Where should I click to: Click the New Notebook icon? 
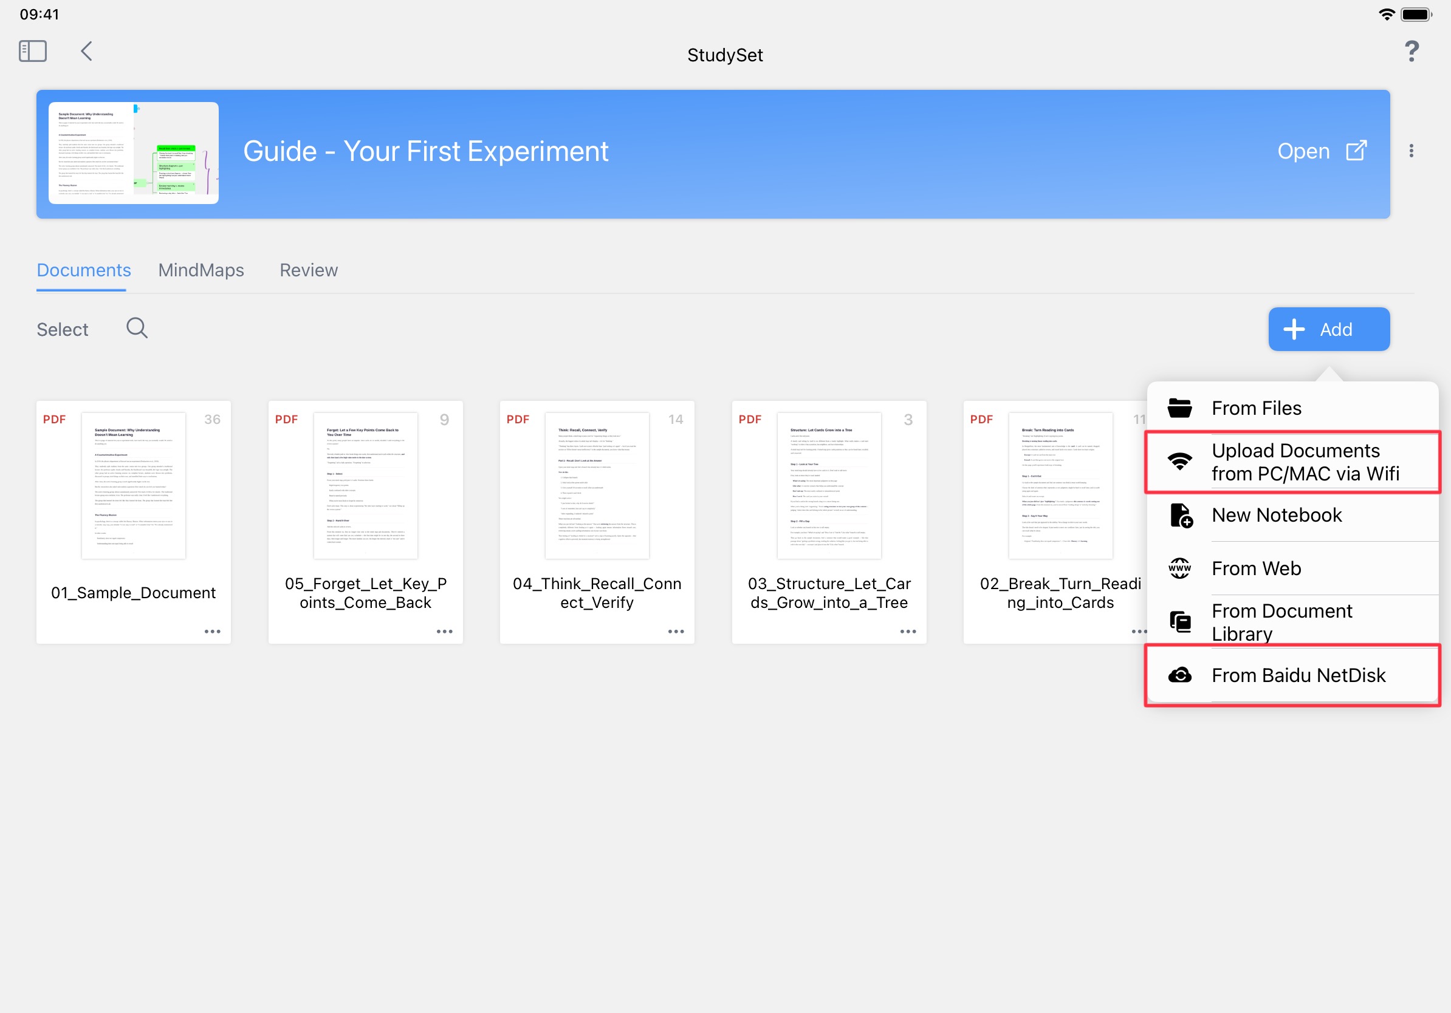pos(1181,516)
